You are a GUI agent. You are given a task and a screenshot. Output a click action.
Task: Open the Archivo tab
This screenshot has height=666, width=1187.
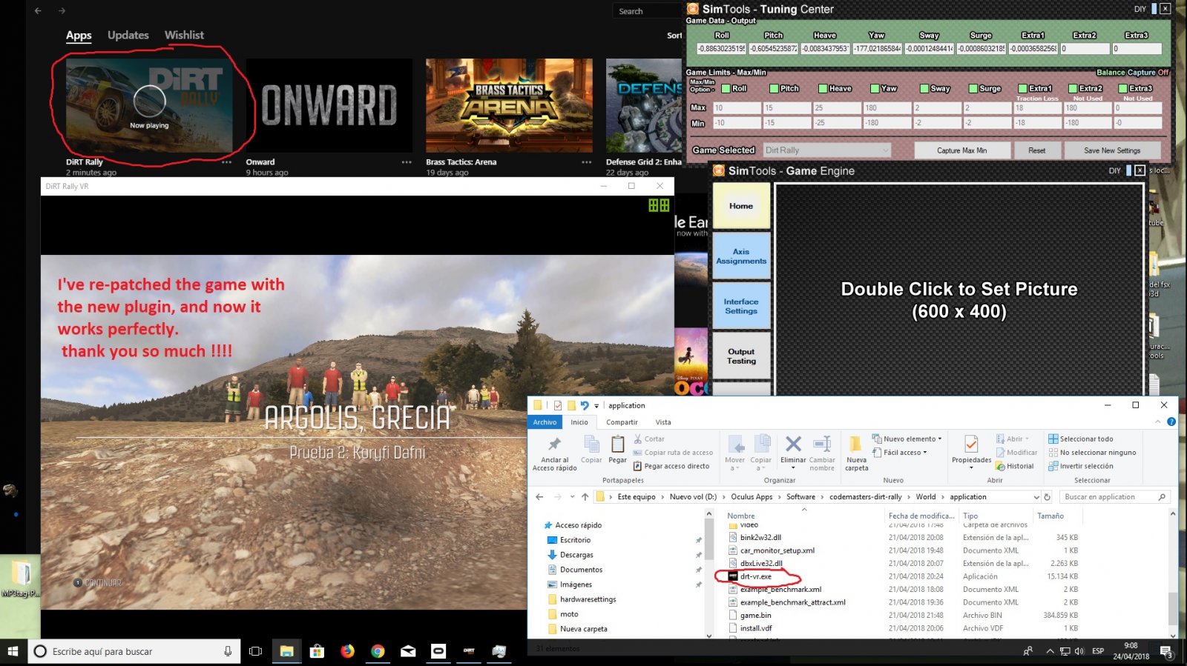pos(545,422)
